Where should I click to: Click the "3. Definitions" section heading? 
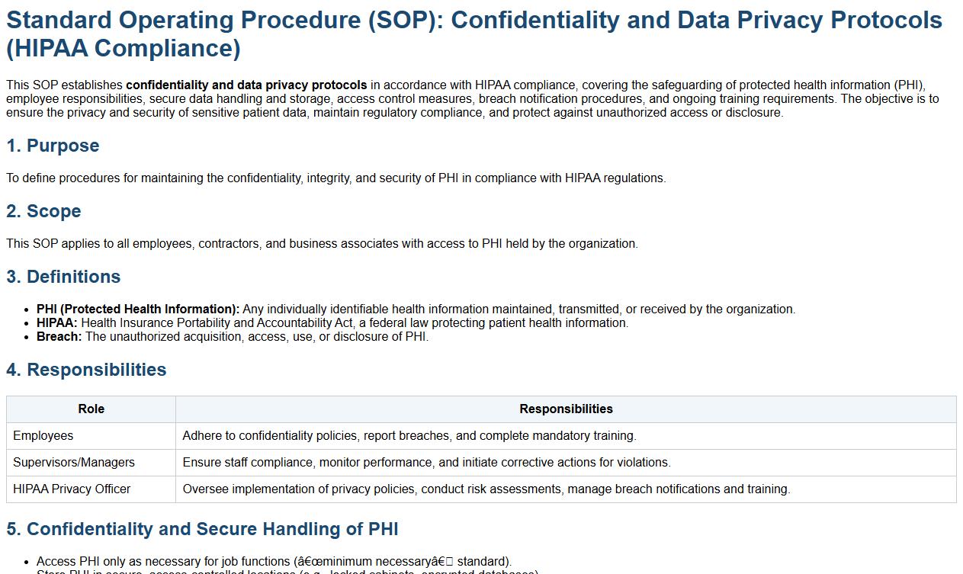[63, 277]
